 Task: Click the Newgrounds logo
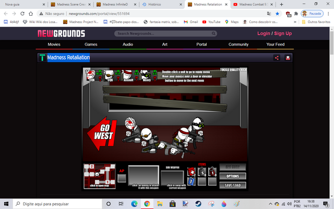click(62, 33)
